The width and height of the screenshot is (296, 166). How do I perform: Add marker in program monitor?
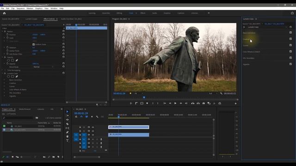(x=147, y=103)
